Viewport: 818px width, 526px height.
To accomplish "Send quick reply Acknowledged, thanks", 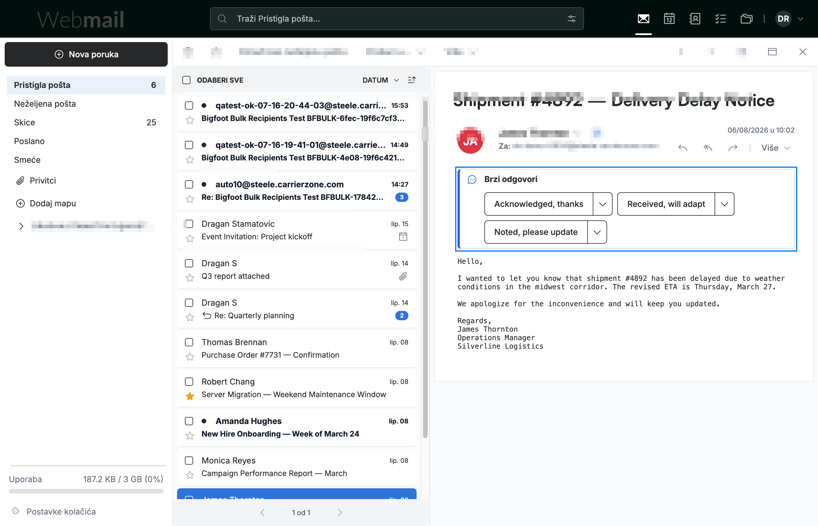I will click(538, 204).
